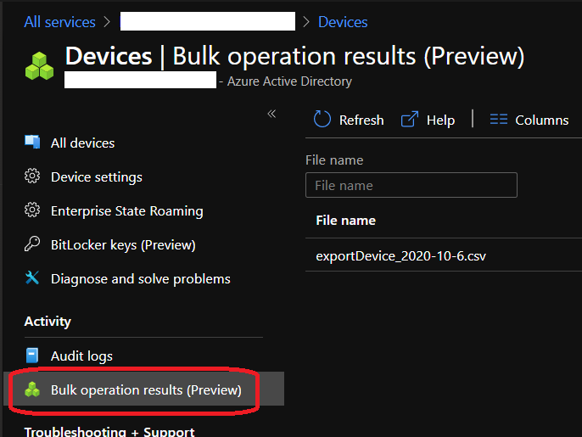Select Bulk operation results (Preview) menu item
The height and width of the screenshot is (437, 582).
(x=146, y=390)
